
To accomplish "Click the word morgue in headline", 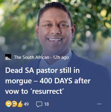I will (18, 82).
